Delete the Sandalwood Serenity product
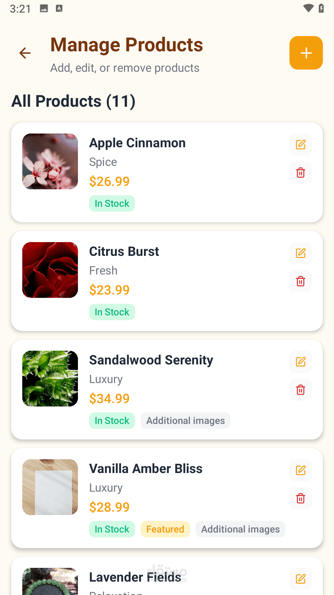 pyautogui.click(x=301, y=390)
